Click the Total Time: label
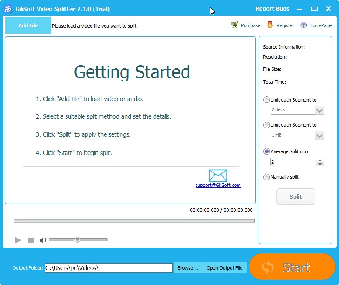This screenshot has width=339, height=285. click(x=274, y=82)
